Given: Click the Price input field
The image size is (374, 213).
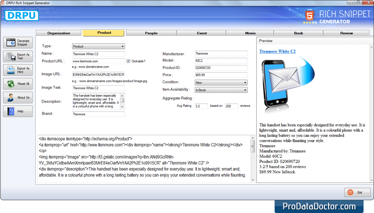Looking at the screenshot, I should click(x=221, y=75).
